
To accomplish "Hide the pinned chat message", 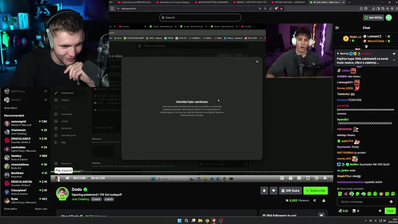I will [x=394, y=54].
